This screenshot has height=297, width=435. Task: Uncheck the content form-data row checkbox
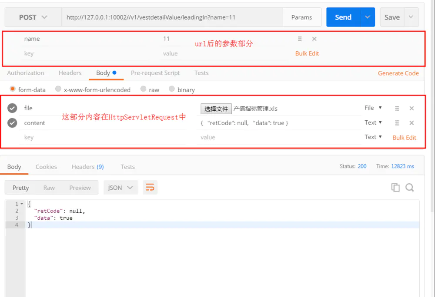click(12, 122)
